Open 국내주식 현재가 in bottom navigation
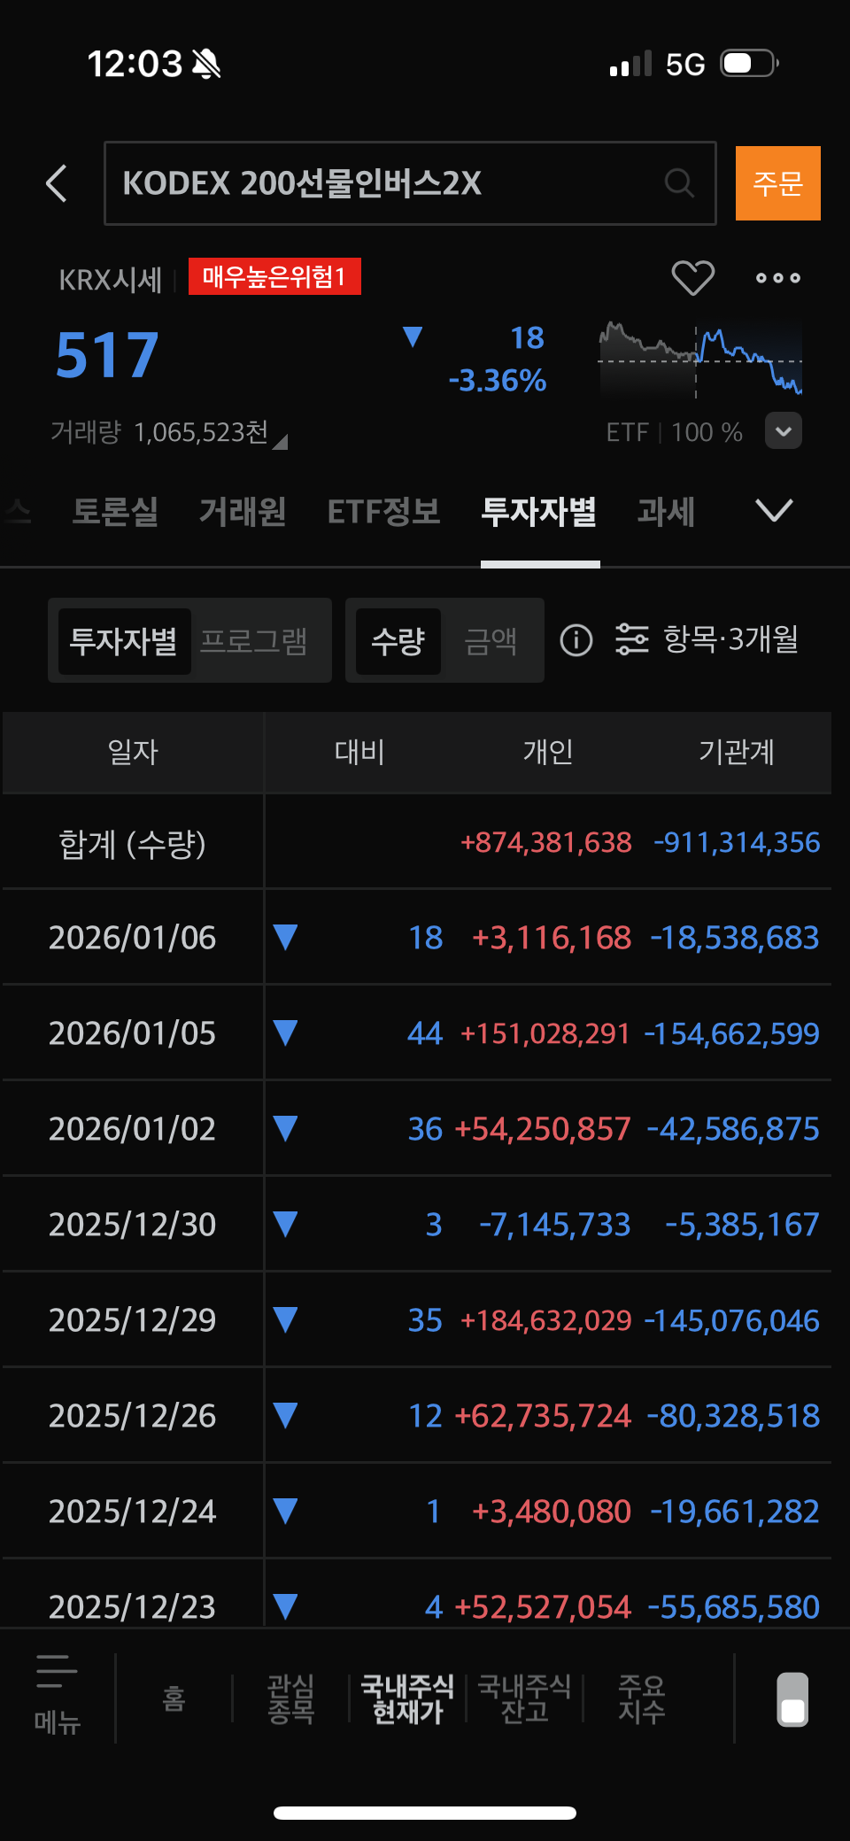The image size is (850, 1841). click(407, 1698)
